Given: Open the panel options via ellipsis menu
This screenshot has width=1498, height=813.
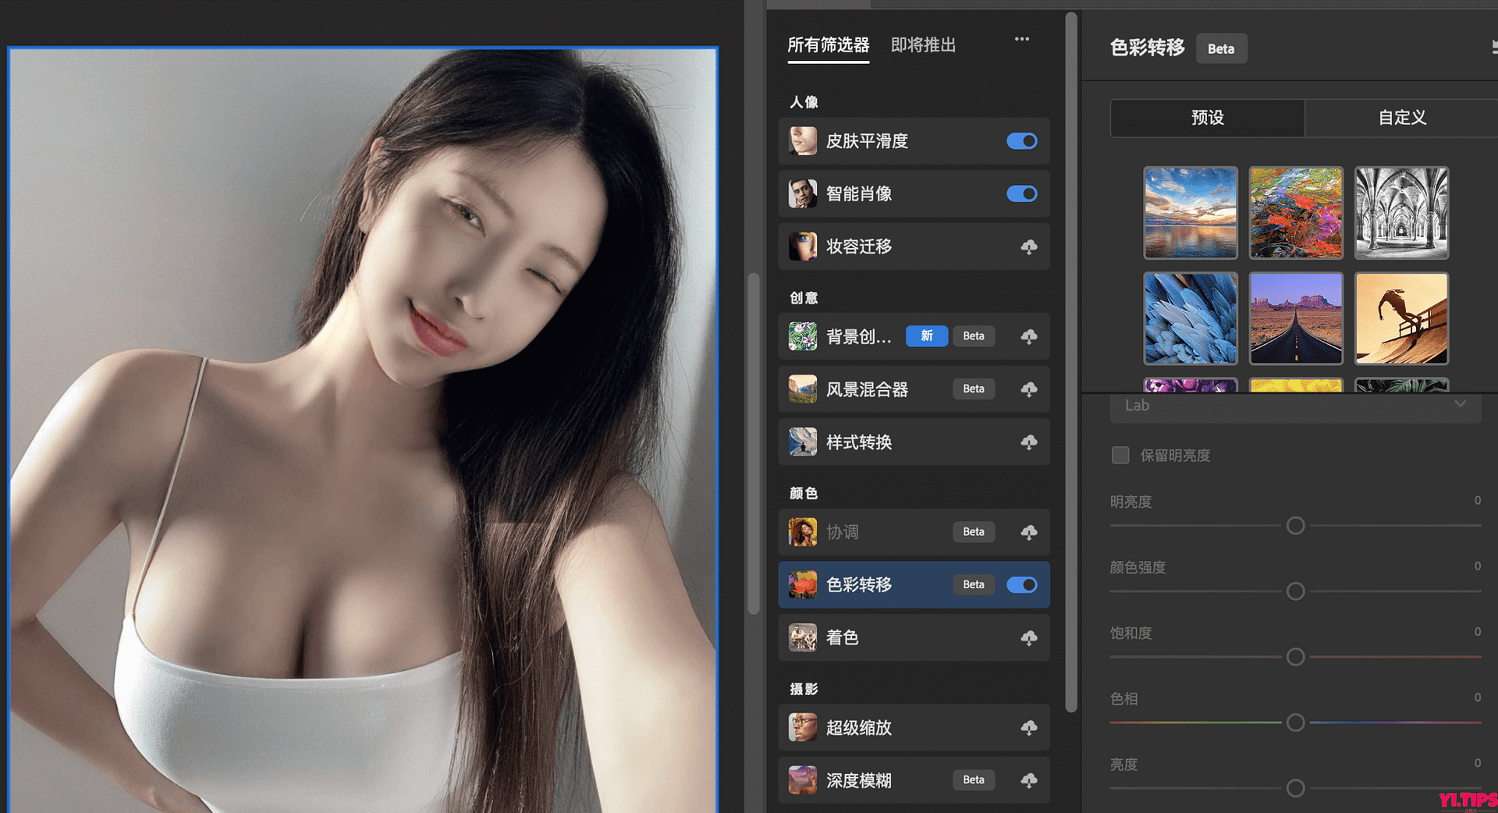Looking at the screenshot, I should coord(1021,38).
